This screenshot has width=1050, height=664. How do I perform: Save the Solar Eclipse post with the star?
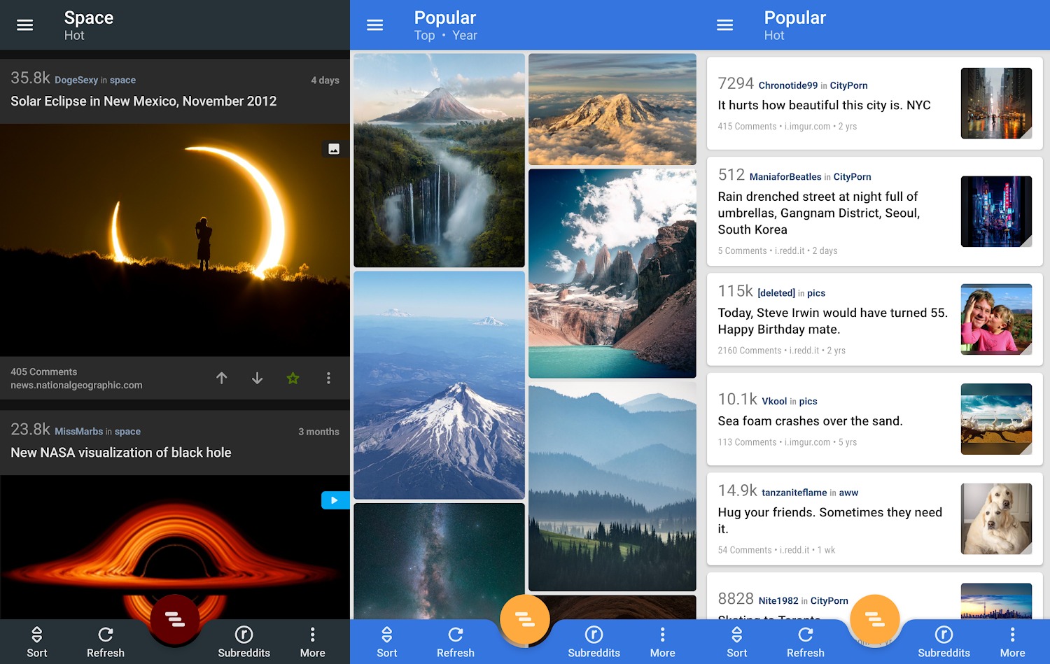click(x=293, y=378)
